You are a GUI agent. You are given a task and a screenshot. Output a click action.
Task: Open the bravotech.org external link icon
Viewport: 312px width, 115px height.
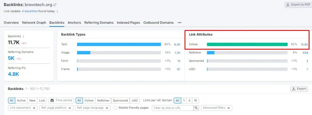(55, 5)
